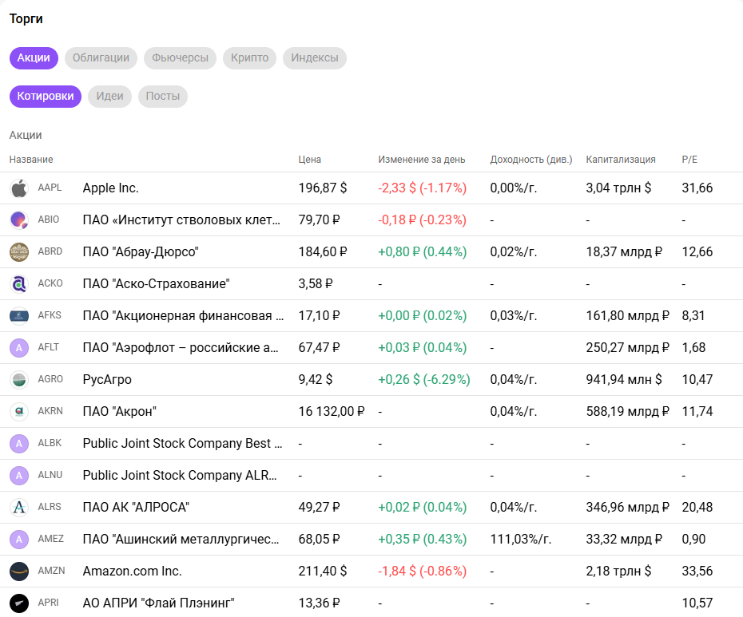Image resolution: width=743 pixels, height=617 pixels.
Task: Click Abrau-Durso change +0,80 ₽ (0.44%)
Action: coord(422,252)
